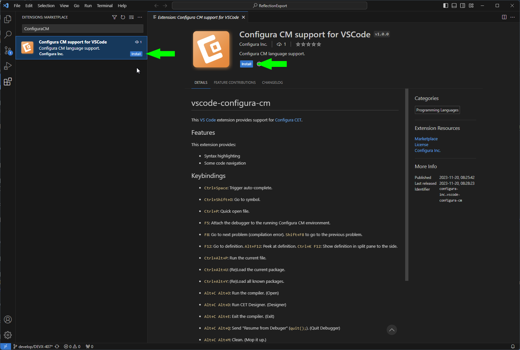Image resolution: width=520 pixels, height=350 pixels.
Task: Open the remote window indicator in status bar
Action: (5, 346)
